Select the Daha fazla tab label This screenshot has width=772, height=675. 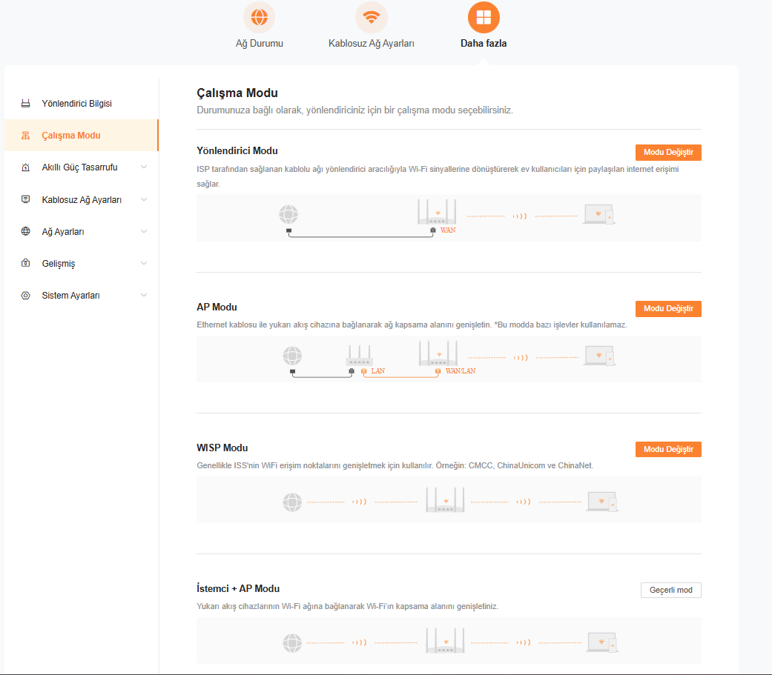click(x=484, y=43)
